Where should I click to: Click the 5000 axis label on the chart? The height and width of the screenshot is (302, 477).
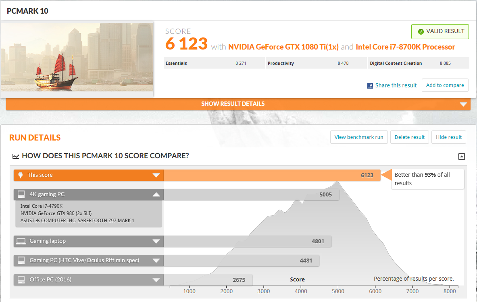point(337,291)
